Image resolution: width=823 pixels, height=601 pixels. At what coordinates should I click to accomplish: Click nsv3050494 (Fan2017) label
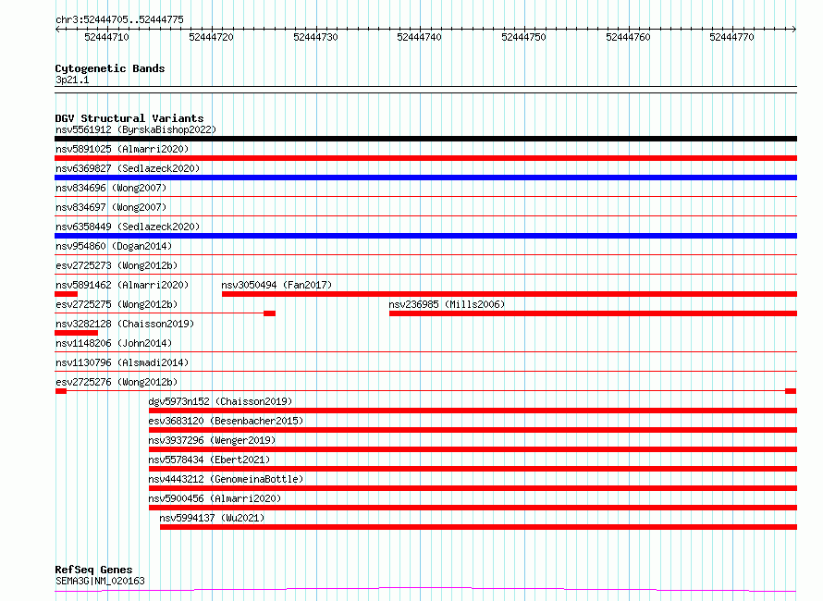276,285
